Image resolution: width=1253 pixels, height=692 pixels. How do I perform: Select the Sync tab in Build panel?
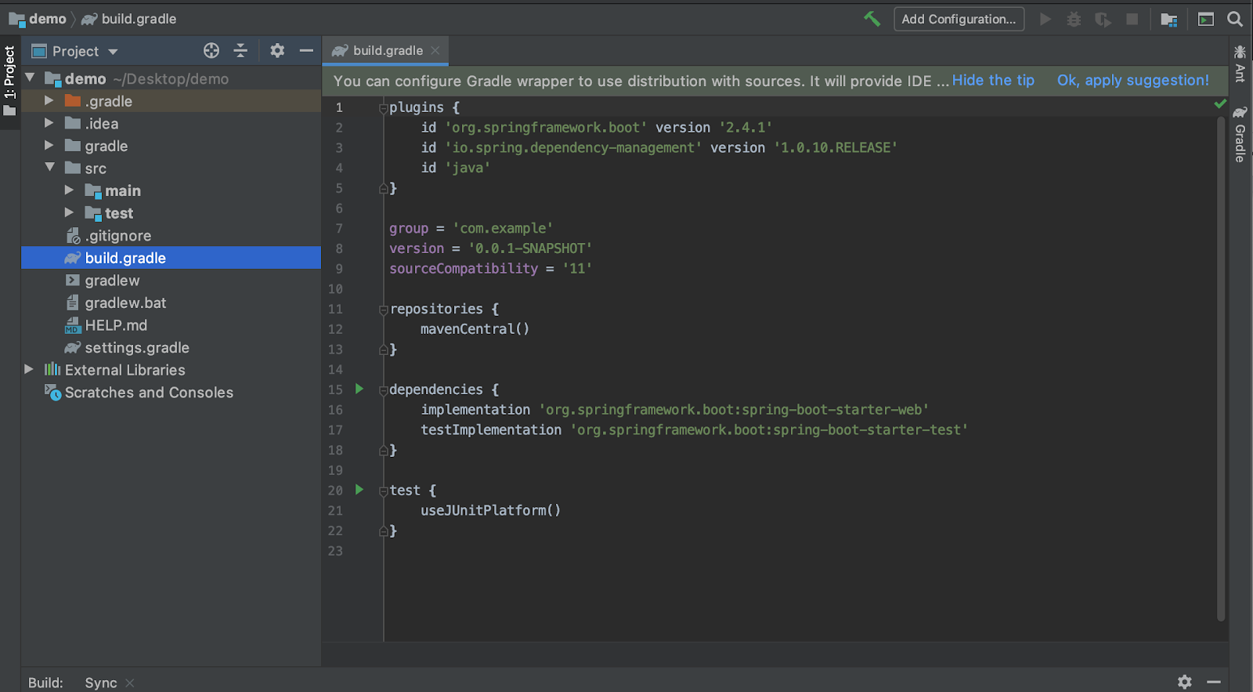(x=101, y=683)
